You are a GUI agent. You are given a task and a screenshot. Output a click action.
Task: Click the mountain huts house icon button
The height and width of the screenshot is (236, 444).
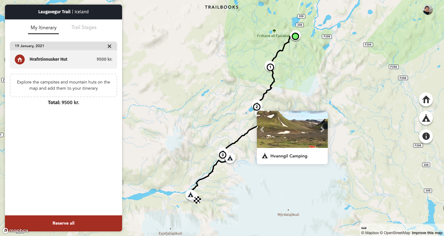426,100
